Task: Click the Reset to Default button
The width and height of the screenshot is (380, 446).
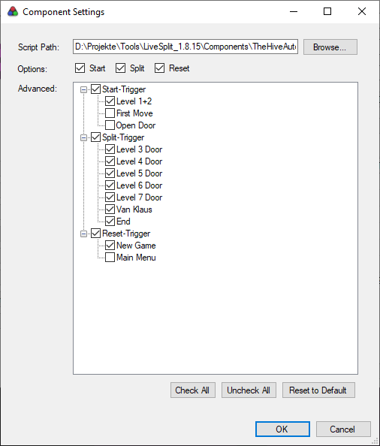Action: click(318, 390)
